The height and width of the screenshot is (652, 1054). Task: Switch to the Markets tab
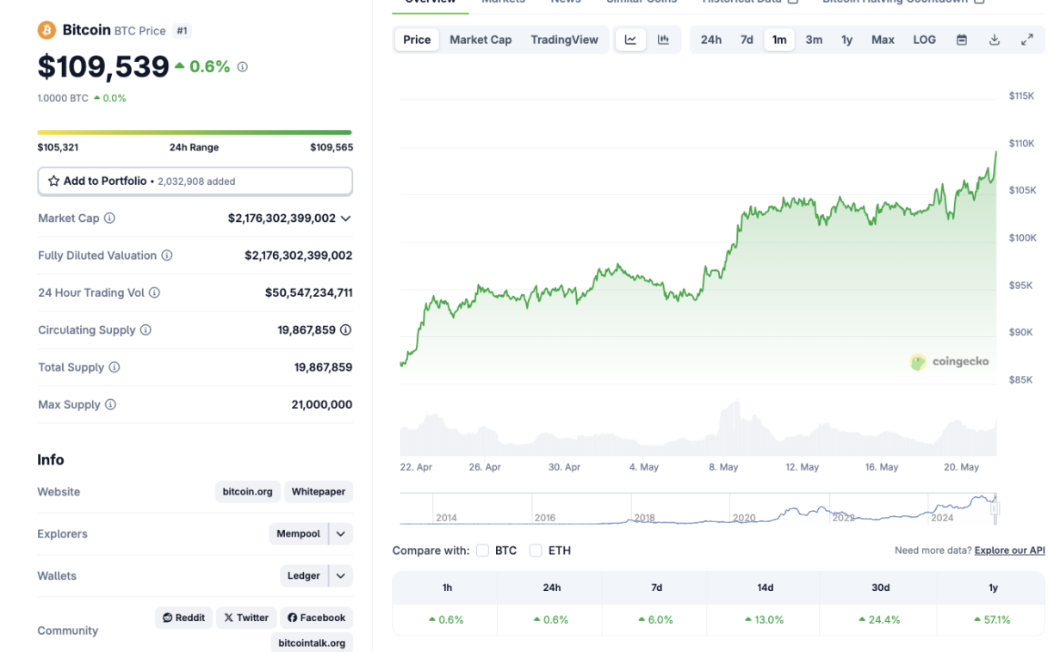pos(503,3)
